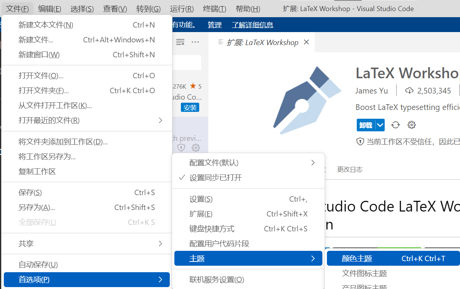Click the clear extensions filter icon
460x289 pixels.
(x=180, y=42)
